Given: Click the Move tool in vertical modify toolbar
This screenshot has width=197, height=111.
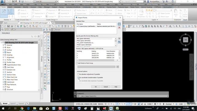Looking at the screenshot, I should click(x=48, y=48).
